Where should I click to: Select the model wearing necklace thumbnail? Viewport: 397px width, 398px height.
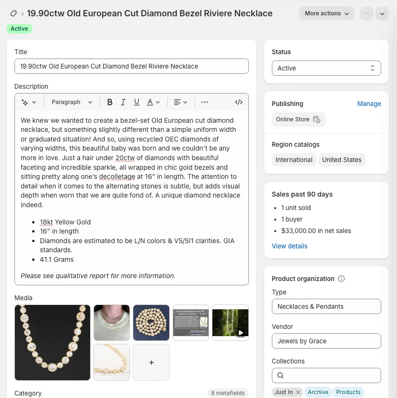pyautogui.click(x=112, y=323)
